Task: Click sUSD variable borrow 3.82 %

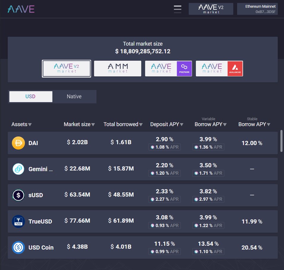Action: point(208,191)
